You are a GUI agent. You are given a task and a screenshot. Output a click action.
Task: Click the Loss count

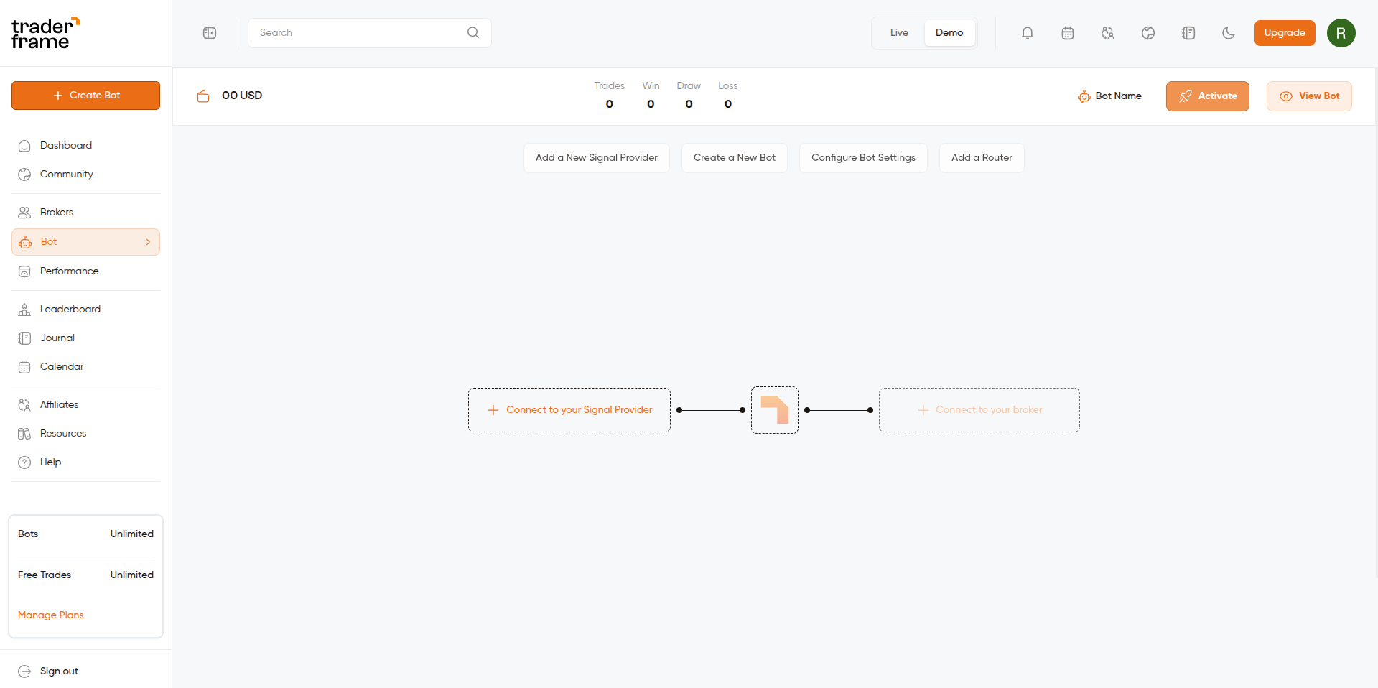click(x=728, y=104)
